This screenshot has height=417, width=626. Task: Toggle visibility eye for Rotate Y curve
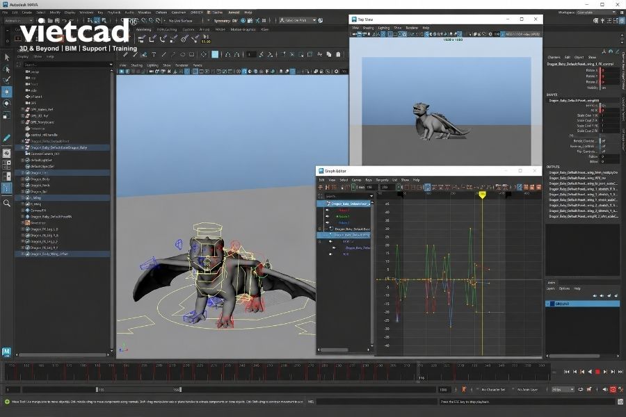(x=328, y=216)
